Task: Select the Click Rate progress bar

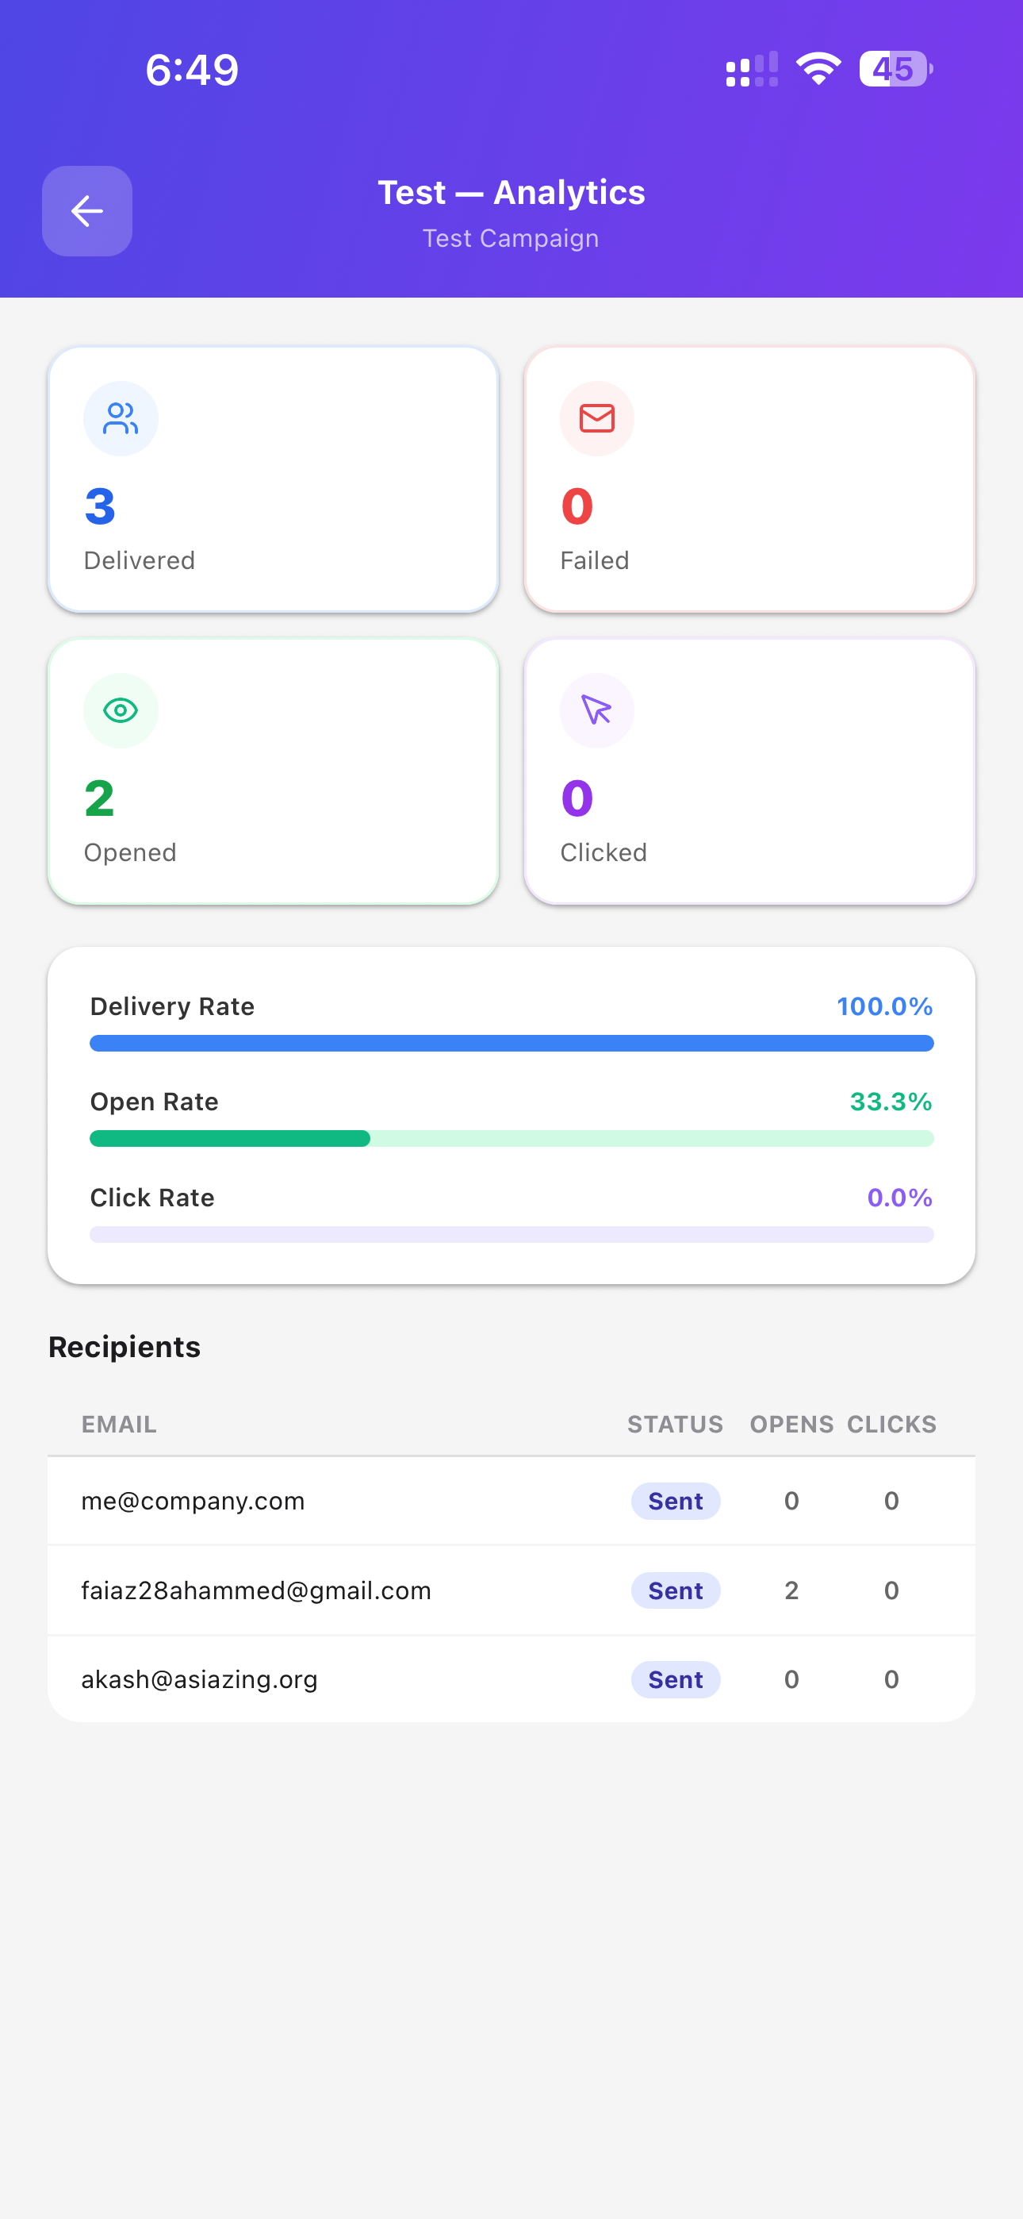Action: coord(511,1234)
